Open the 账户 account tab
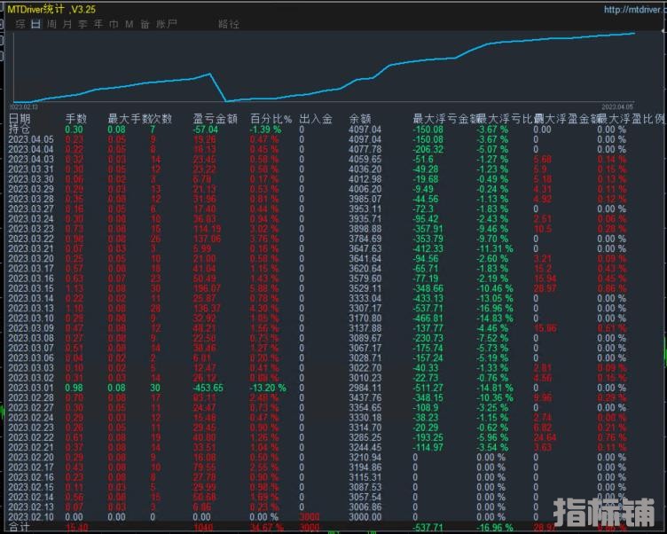Image resolution: width=667 pixels, height=534 pixels. [x=167, y=24]
